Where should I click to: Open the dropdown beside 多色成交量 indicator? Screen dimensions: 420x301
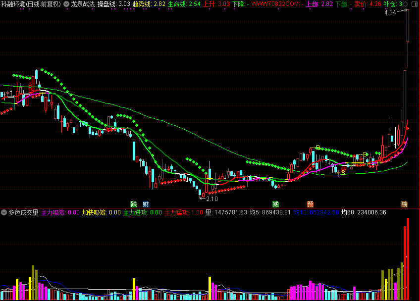4,212
